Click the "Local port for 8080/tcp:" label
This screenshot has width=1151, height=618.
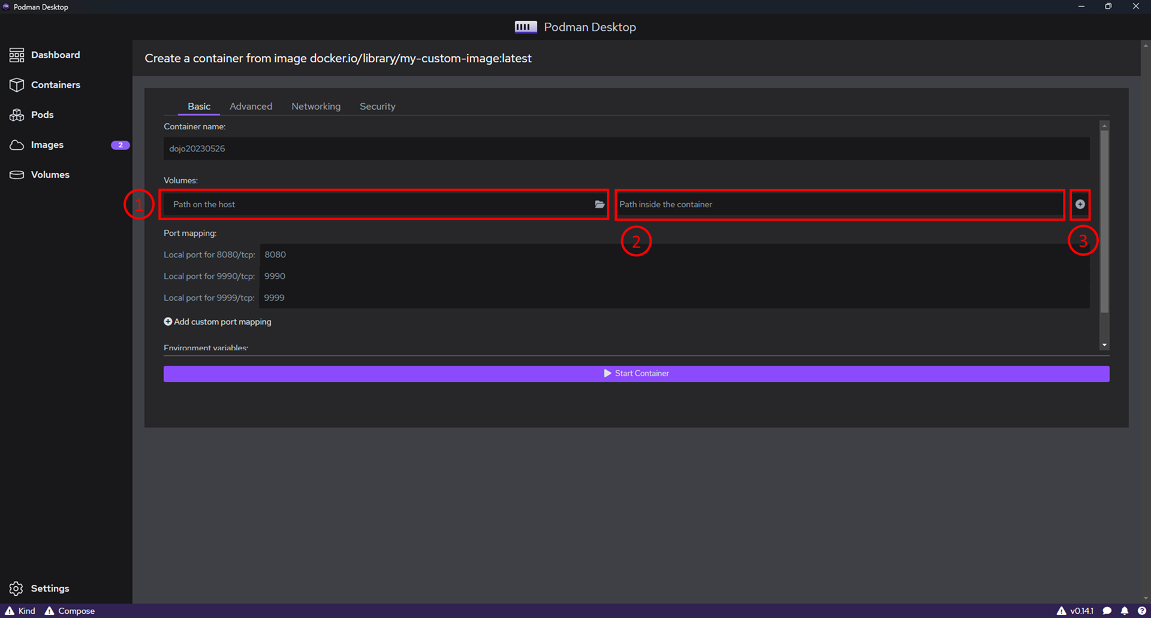pos(209,255)
